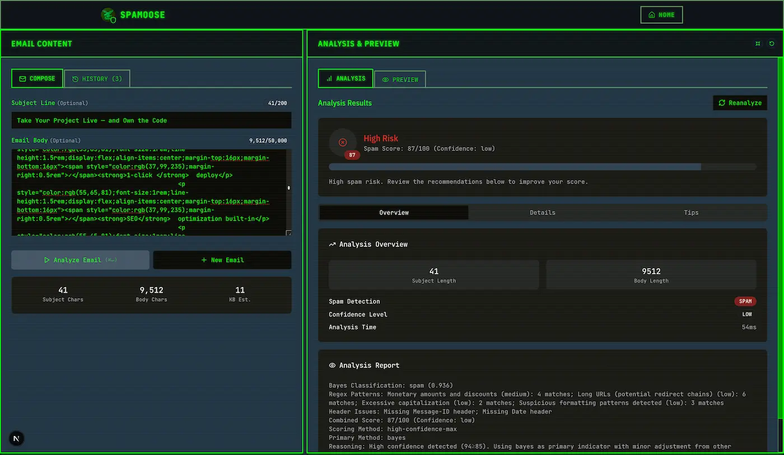The width and height of the screenshot is (784, 455).
Task: Click the red SPAM detection badge
Action: click(x=745, y=301)
